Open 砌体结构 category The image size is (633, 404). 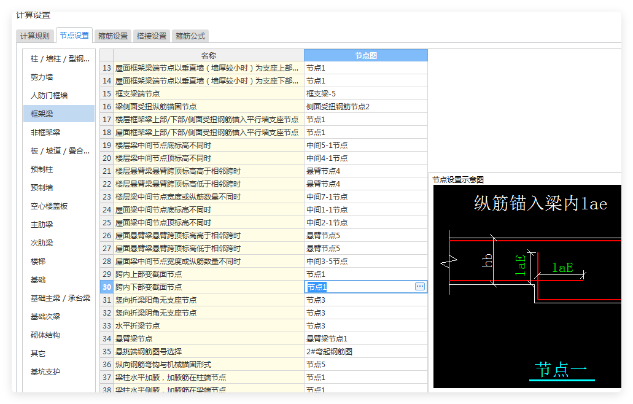coord(59,335)
